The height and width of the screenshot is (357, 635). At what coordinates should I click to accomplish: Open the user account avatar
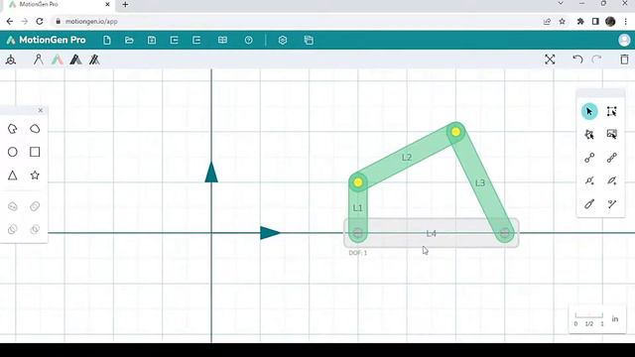click(624, 40)
